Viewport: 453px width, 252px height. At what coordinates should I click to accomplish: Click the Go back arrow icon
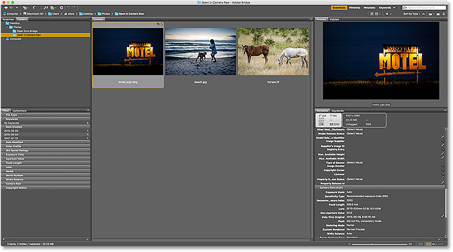coord(6,8)
